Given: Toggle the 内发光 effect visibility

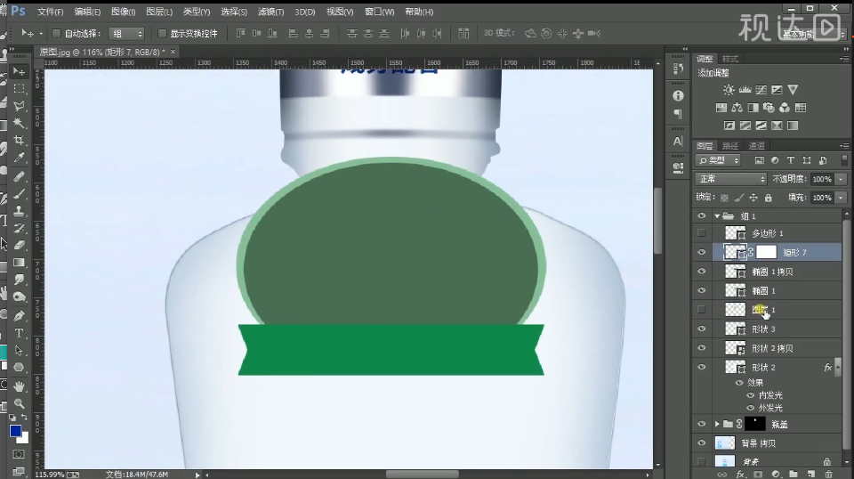Looking at the screenshot, I should click(751, 395).
